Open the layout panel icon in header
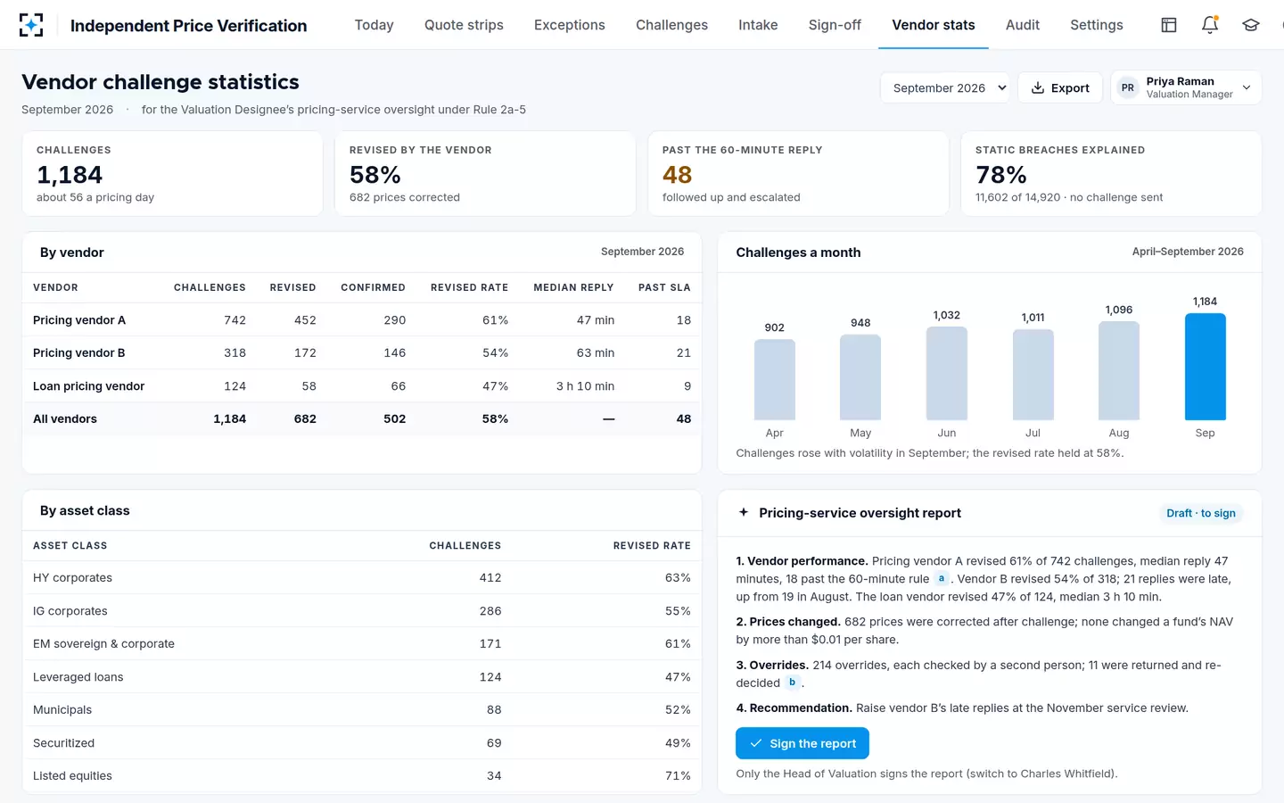 pos(1168,25)
